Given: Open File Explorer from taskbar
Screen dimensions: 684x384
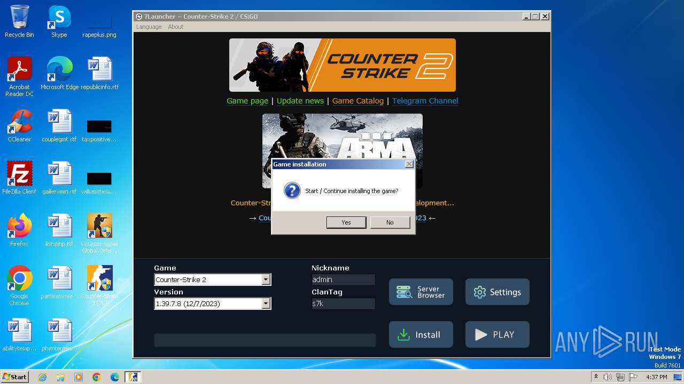Looking at the screenshot, I should click(60, 377).
